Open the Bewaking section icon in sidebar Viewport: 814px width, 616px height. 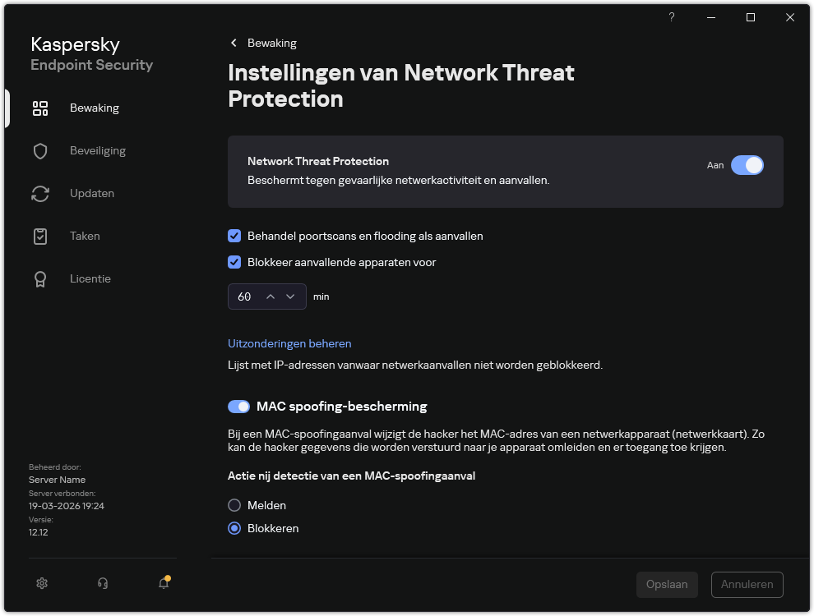coord(40,108)
